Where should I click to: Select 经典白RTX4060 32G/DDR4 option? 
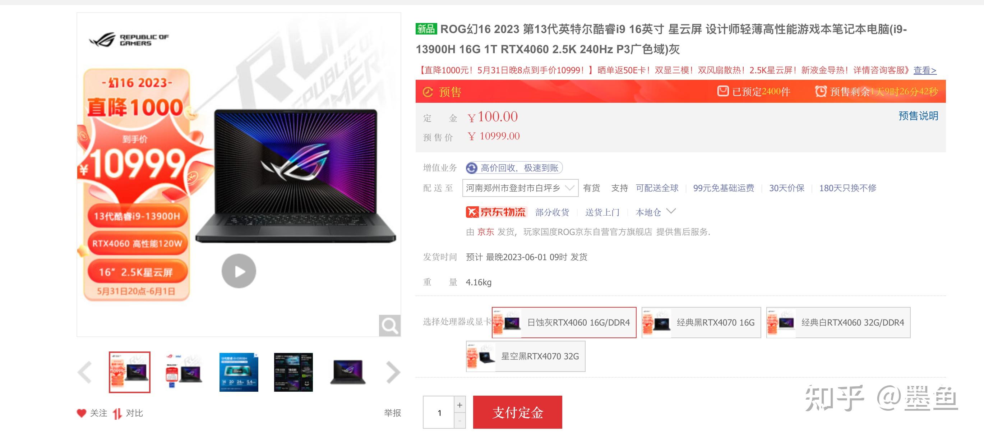point(838,322)
